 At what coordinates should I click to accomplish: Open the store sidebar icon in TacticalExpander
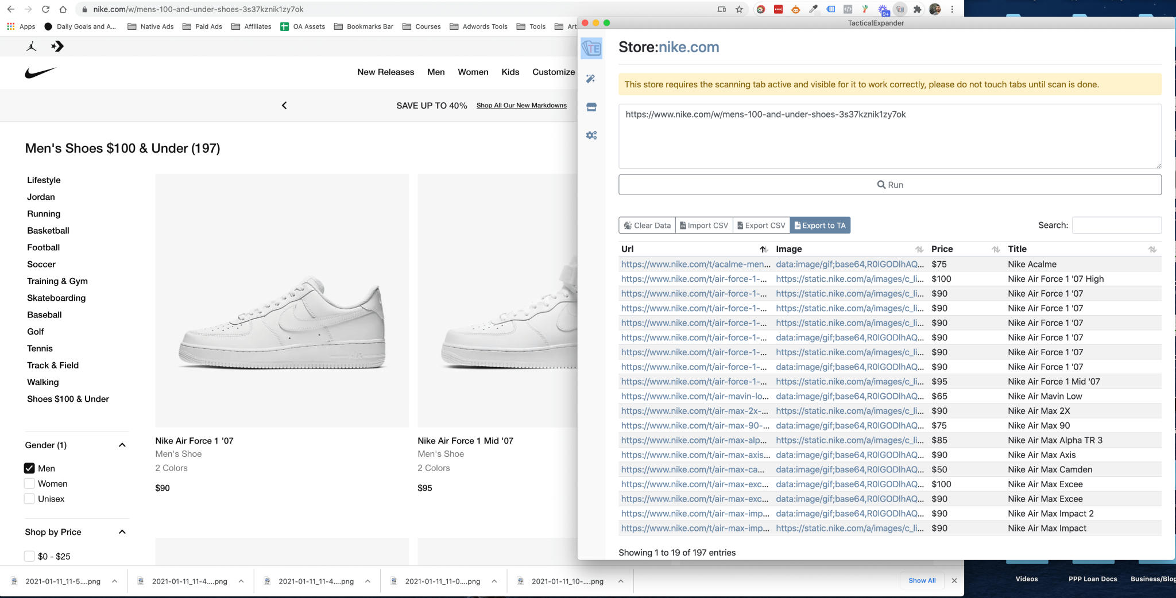tap(591, 107)
